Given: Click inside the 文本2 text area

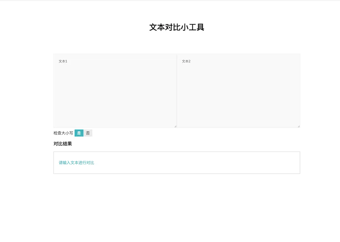Looking at the screenshot, I should (x=239, y=91).
